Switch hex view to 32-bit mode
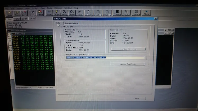198x111 pixels. [x=25, y=19]
